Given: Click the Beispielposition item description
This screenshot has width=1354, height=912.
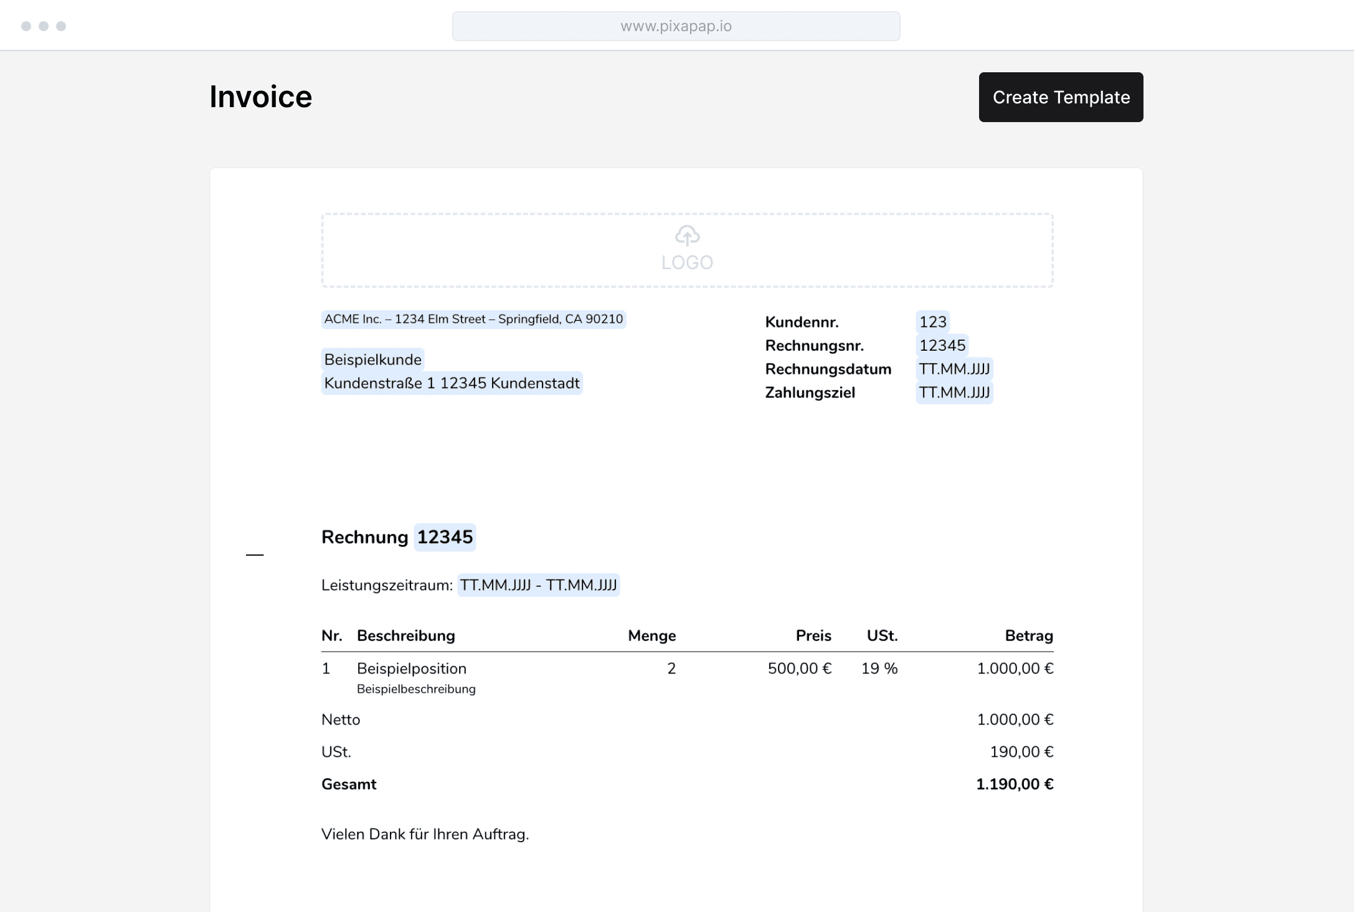Looking at the screenshot, I should coord(411,668).
